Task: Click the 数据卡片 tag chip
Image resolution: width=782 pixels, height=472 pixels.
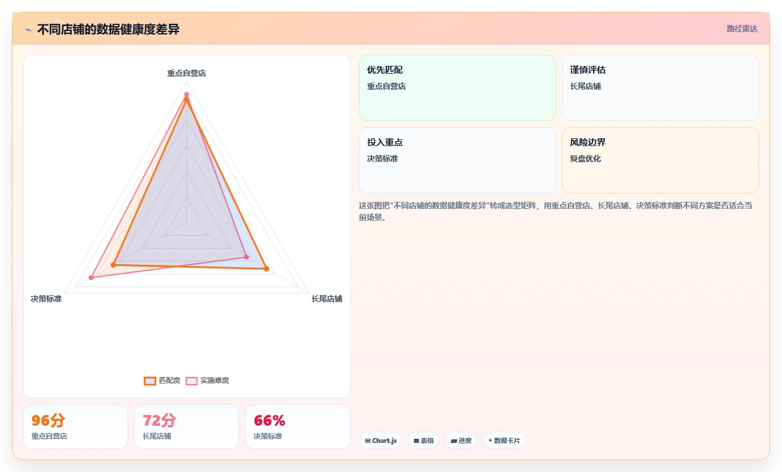Action: (504, 441)
